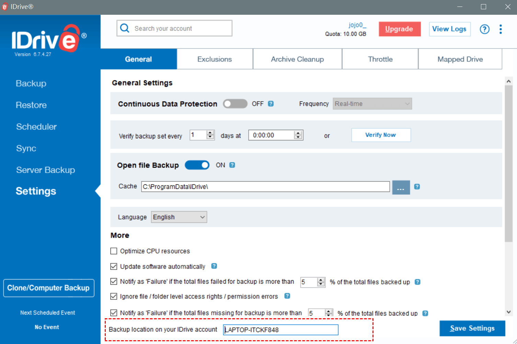Turn off Open file Backup toggle
The image size is (517, 344).
197,165
